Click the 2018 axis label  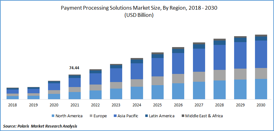tap(12, 105)
